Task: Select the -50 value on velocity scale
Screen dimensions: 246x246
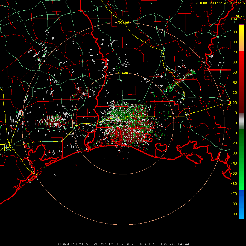Action: [234, 174]
